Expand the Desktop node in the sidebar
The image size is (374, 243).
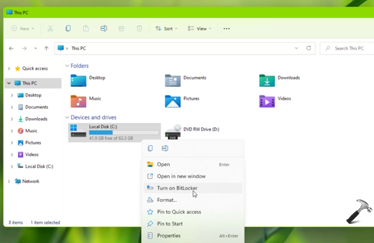(12, 95)
